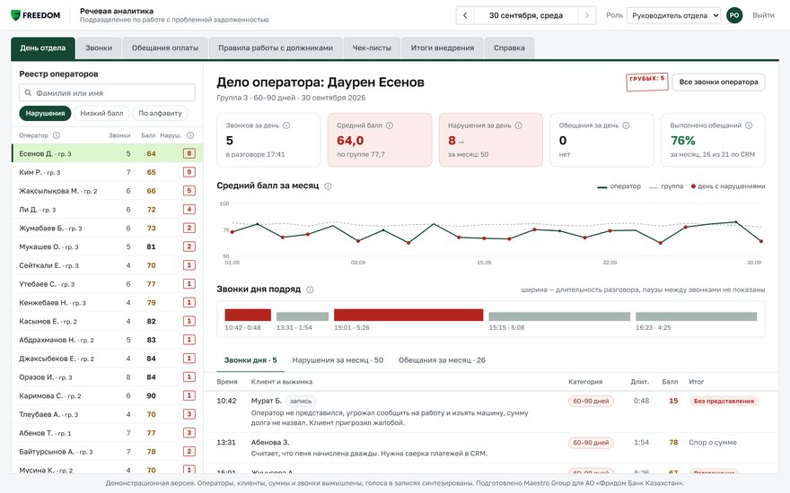Show info for Звонков за день
Viewport: 790px width, 493px height.
click(286, 125)
